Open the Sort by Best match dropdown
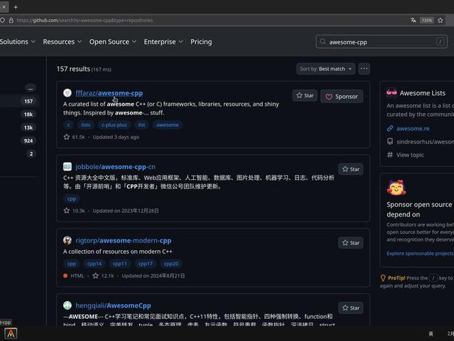 pyautogui.click(x=325, y=69)
